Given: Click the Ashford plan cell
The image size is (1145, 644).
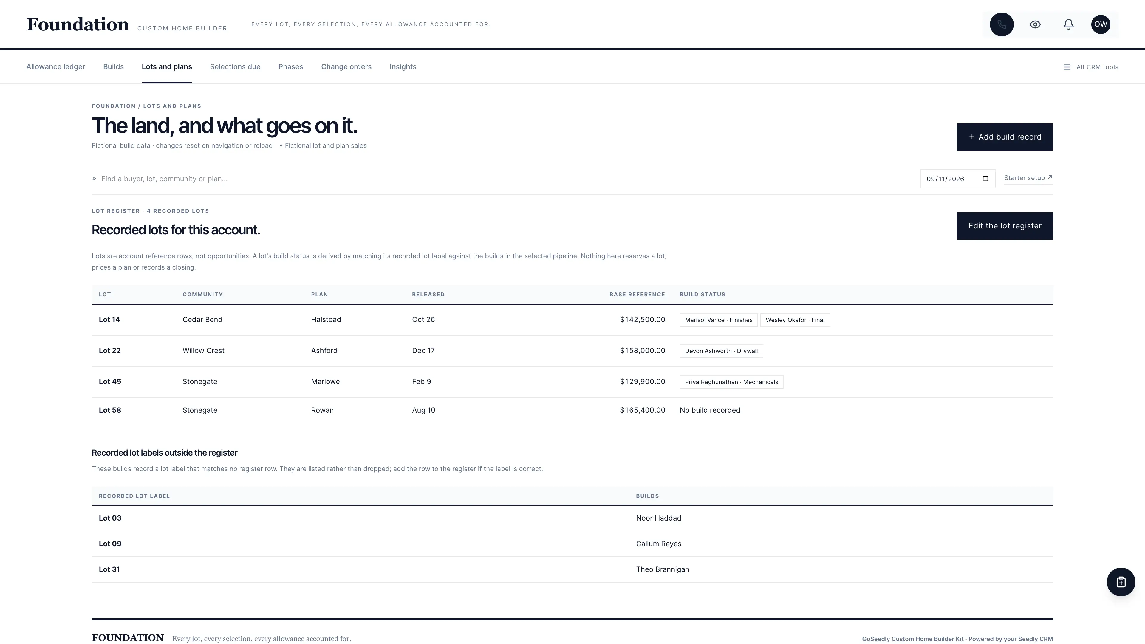Looking at the screenshot, I should [324, 351].
